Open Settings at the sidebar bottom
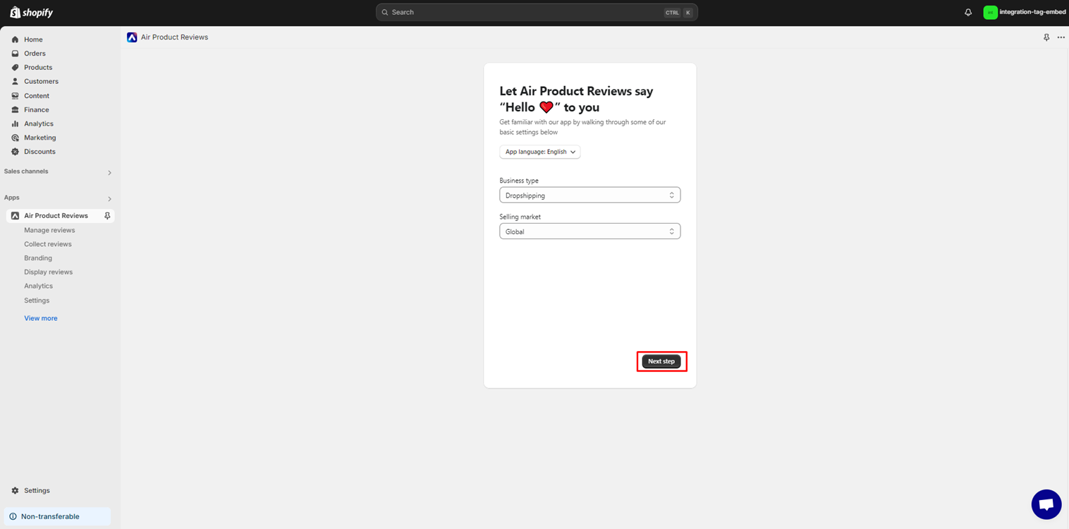The height and width of the screenshot is (529, 1069). tap(37, 490)
